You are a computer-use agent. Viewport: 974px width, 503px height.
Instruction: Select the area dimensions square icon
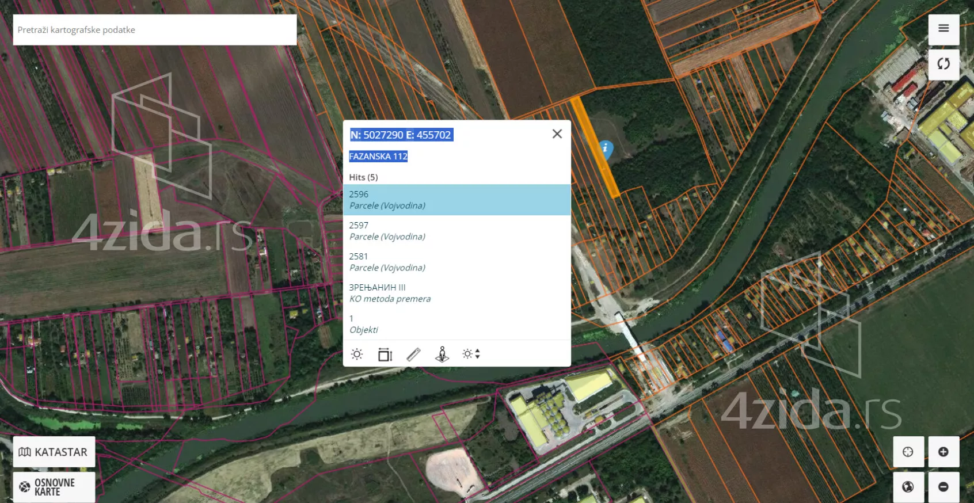pos(385,354)
